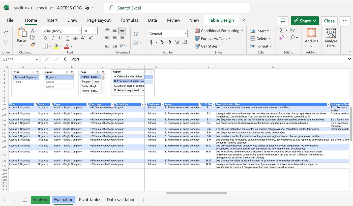Click the Find & Select magnifier icon
The width and height of the screenshot is (353, 206).
[x=292, y=37]
